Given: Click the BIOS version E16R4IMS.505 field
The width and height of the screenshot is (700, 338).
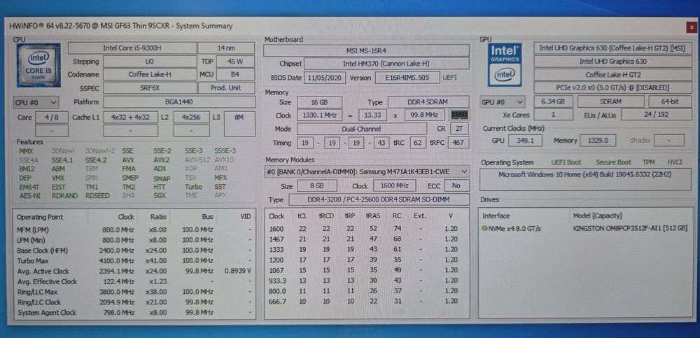Looking at the screenshot, I should tap(407, 78).
